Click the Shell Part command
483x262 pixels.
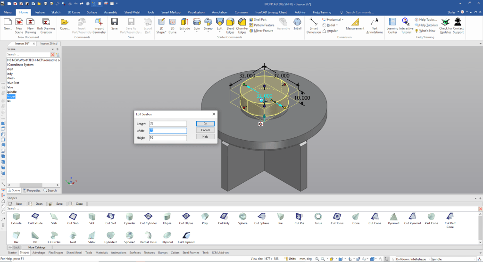click(260, 19)
